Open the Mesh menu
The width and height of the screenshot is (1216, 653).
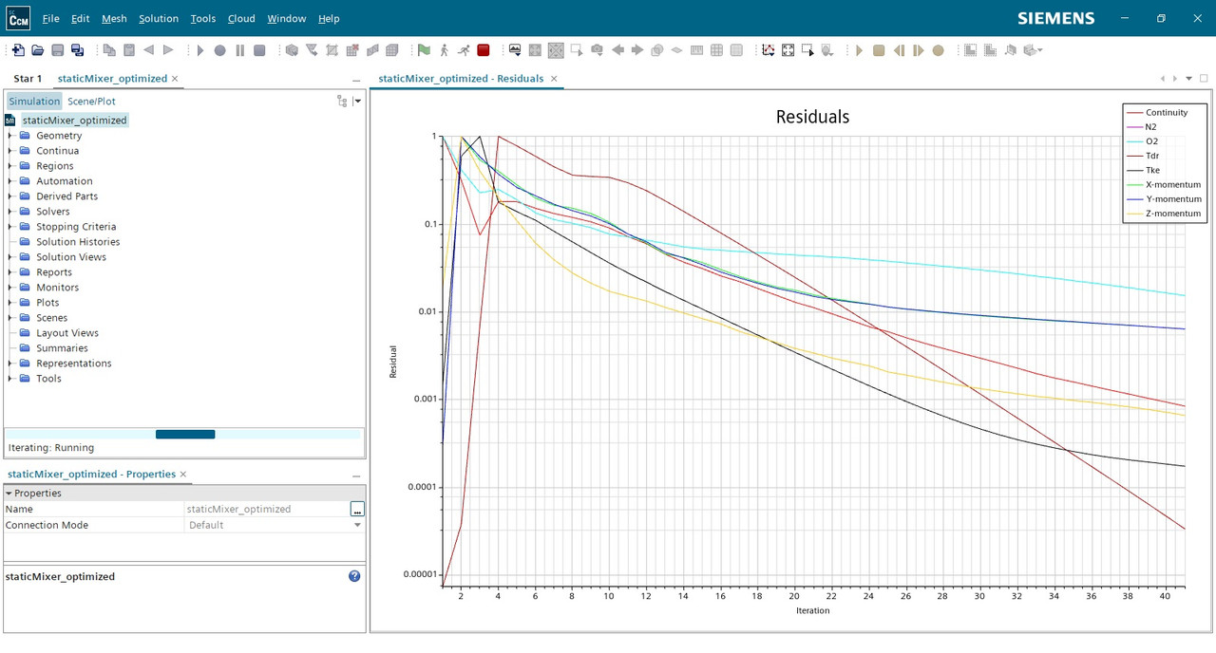(114, 18)
